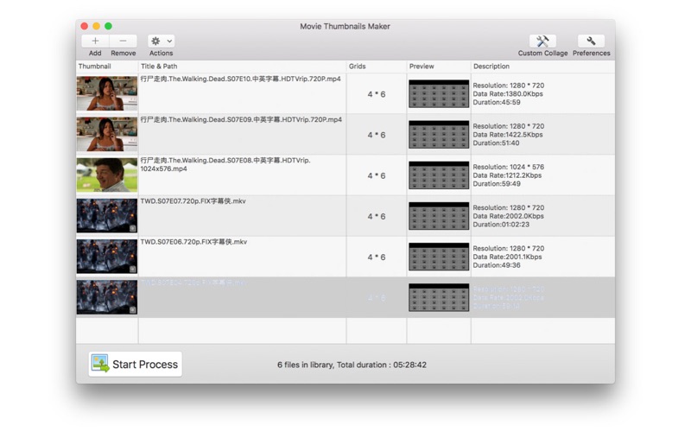
Task: Select the 4 * 6 grid cell for S07E09
Action: [376, 135]
